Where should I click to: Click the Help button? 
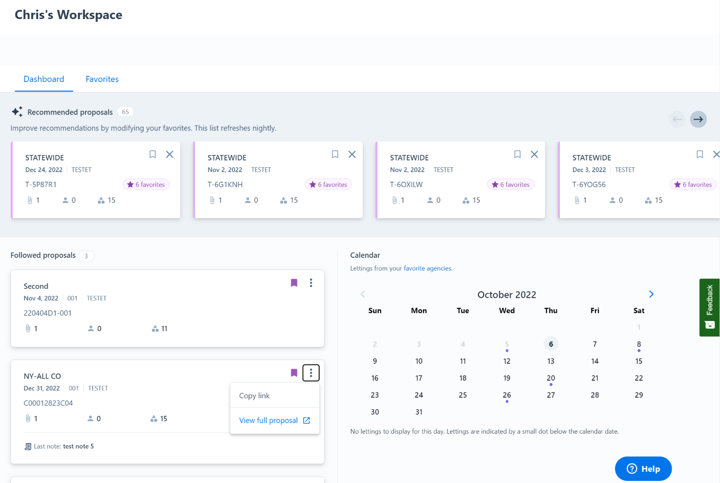point(643,469)
